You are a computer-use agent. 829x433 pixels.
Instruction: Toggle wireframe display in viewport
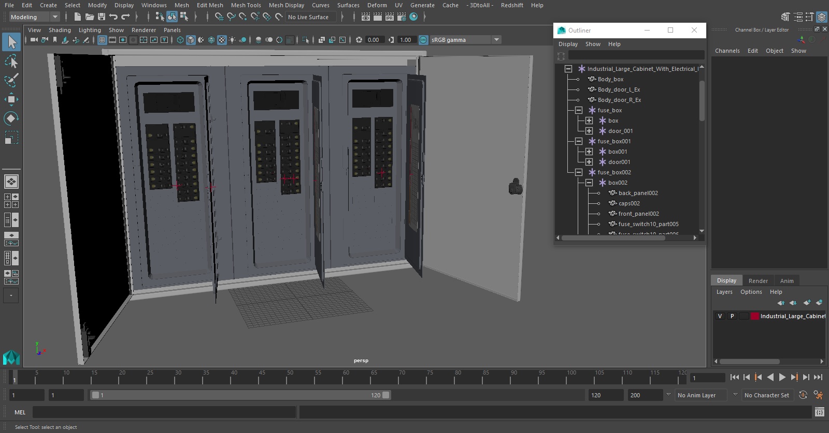pos(180,40)
